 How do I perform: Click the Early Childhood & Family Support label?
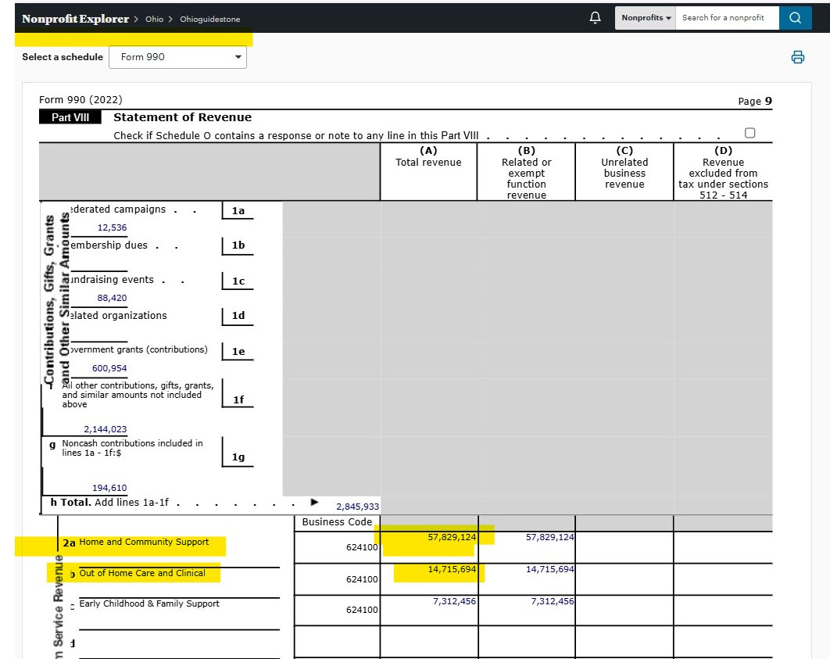coord(149,603)
